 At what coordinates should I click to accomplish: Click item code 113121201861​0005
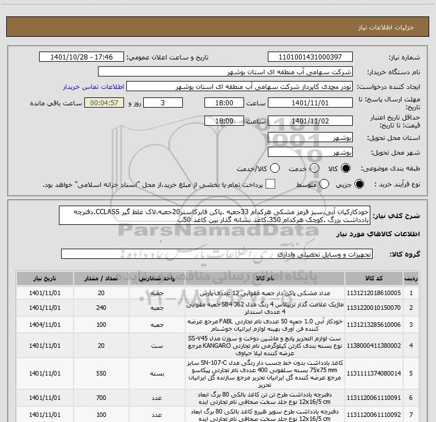pos(374,293)
